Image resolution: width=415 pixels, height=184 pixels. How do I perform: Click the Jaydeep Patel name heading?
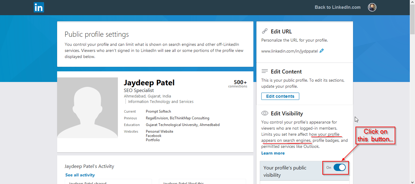[x=149, y=83]
